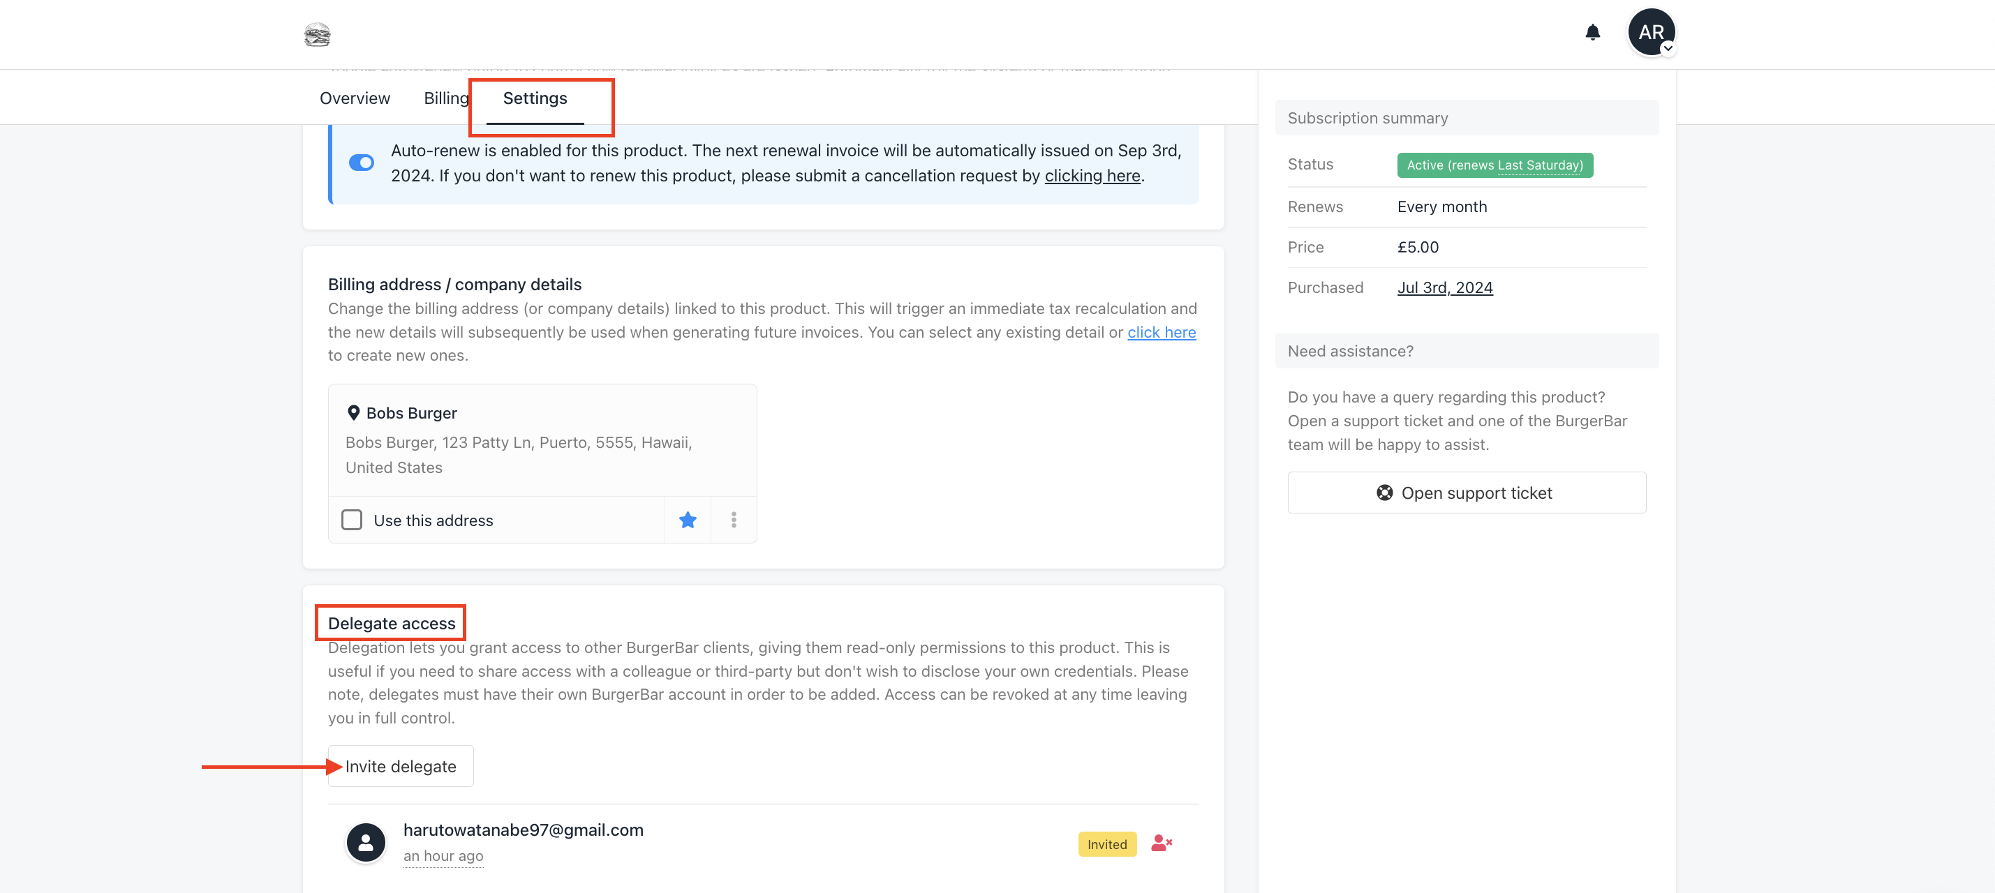The height and width of the screenshot is (893, 1995).
Task: Click the Open support ticket icon
Action: point(1384,491)
